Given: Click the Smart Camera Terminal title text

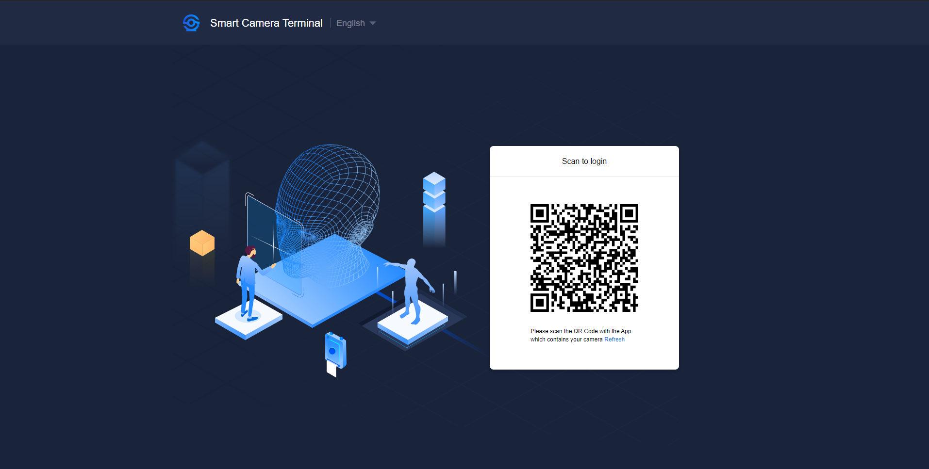Looking at the screenshot, I should tap(266, 23).
